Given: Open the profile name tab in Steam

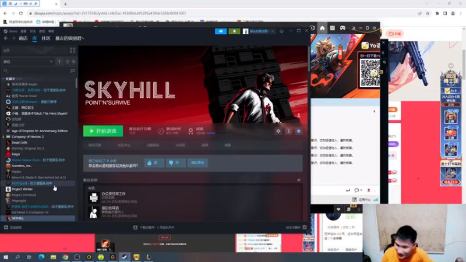Looking at the screenshot, I should tap(69, 38).
